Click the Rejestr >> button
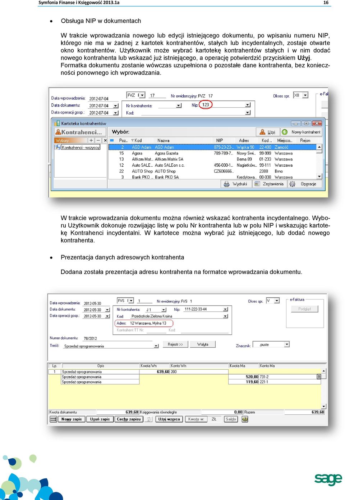 click(175, 344)
